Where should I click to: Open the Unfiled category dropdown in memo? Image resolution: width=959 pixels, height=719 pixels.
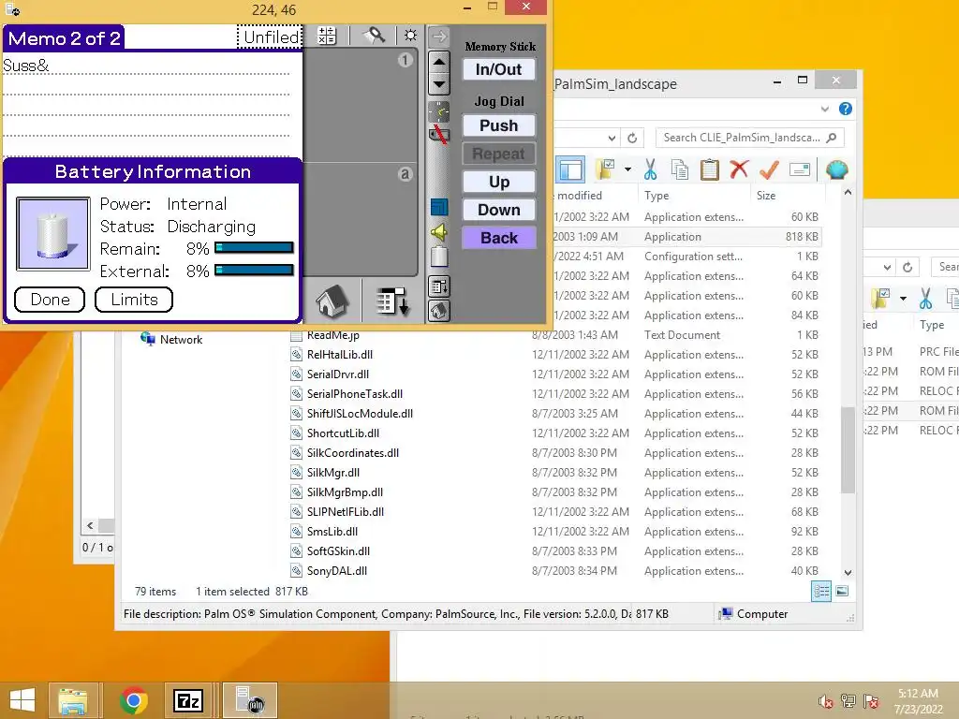tap(270, 37)
